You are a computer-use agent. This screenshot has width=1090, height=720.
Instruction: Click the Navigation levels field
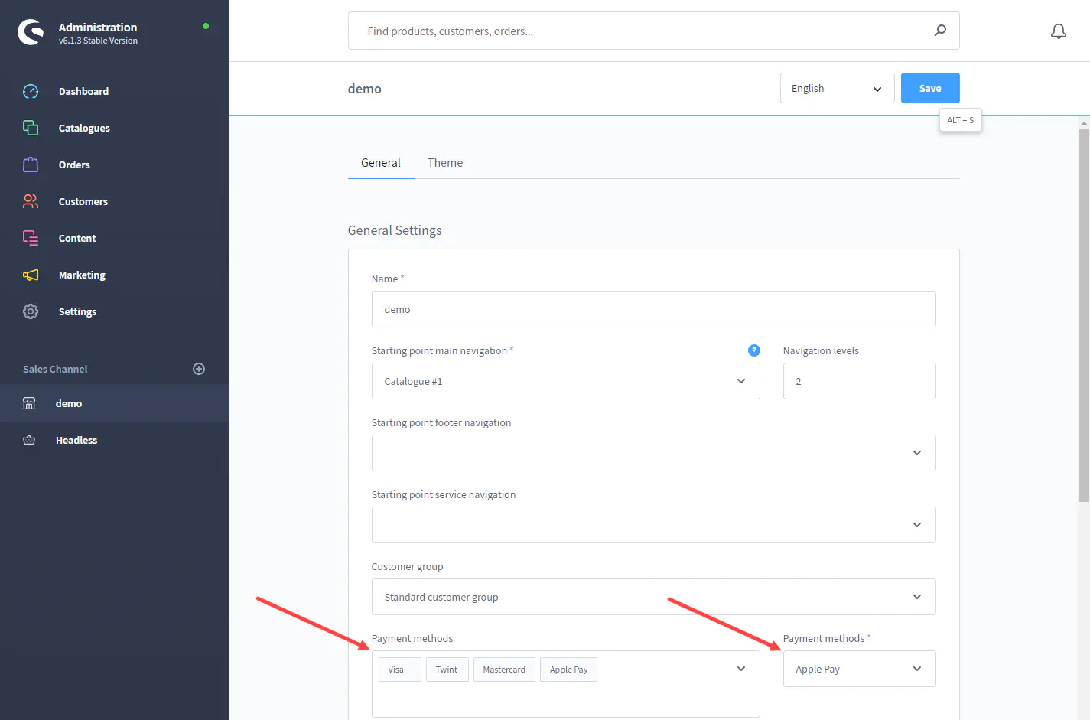[858, 381]
